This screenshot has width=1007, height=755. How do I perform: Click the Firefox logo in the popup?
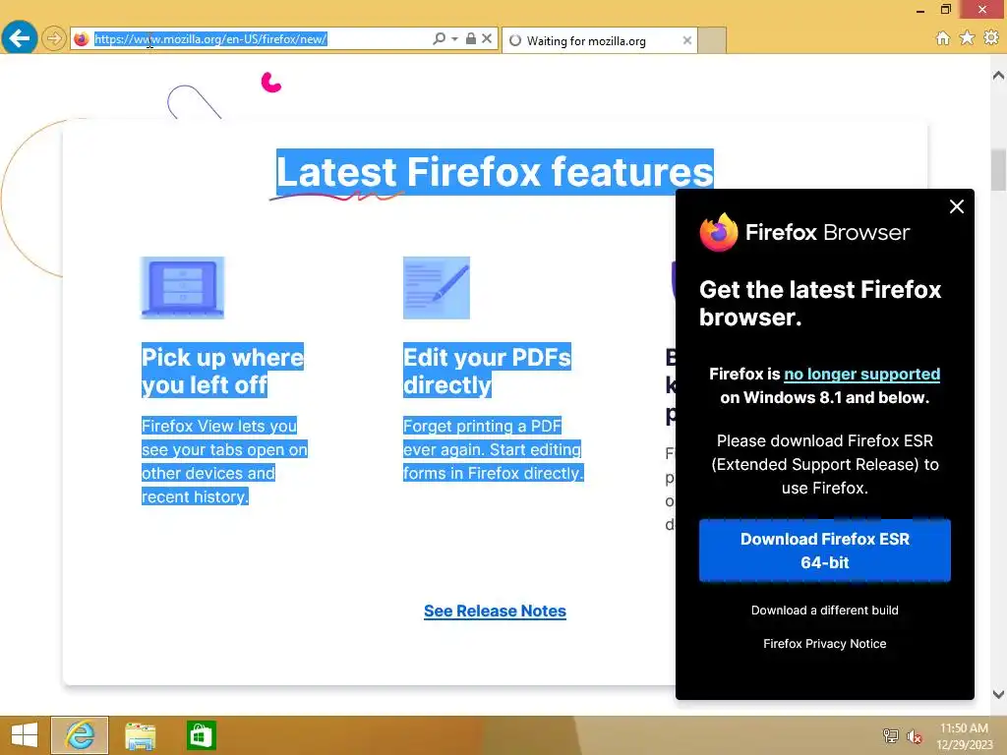click(719, 232)
